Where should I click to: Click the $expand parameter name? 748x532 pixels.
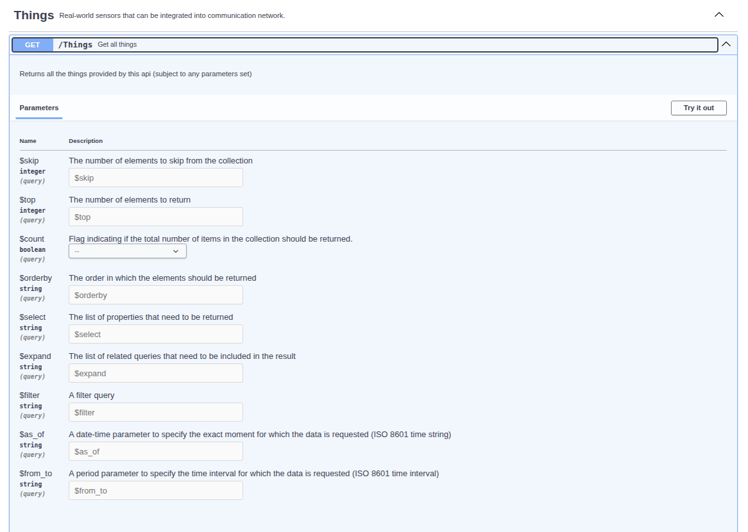[35, 356]
